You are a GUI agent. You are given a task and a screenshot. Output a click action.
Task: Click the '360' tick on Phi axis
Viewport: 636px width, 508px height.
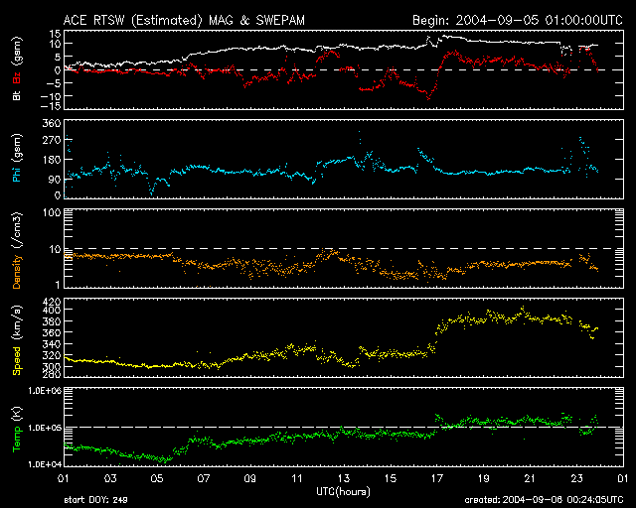[x=52, y=123]
